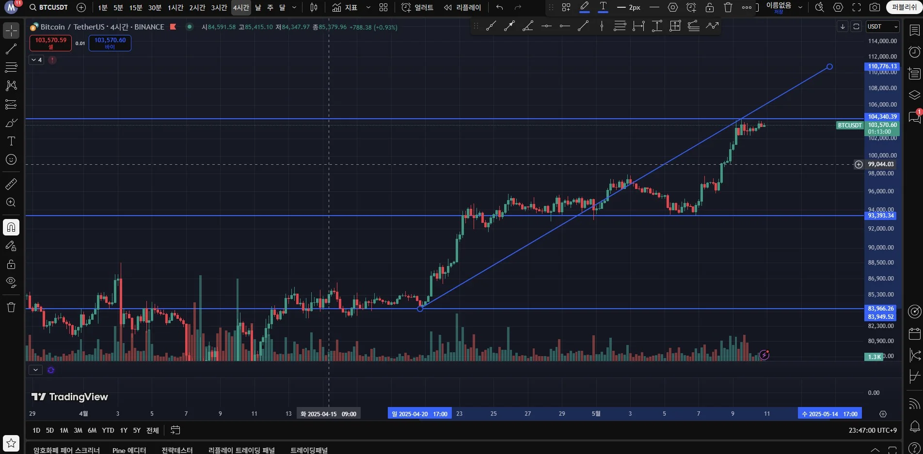Select the crosshair cursor tool
The image size is (923, 454).
tap(11, 31)
